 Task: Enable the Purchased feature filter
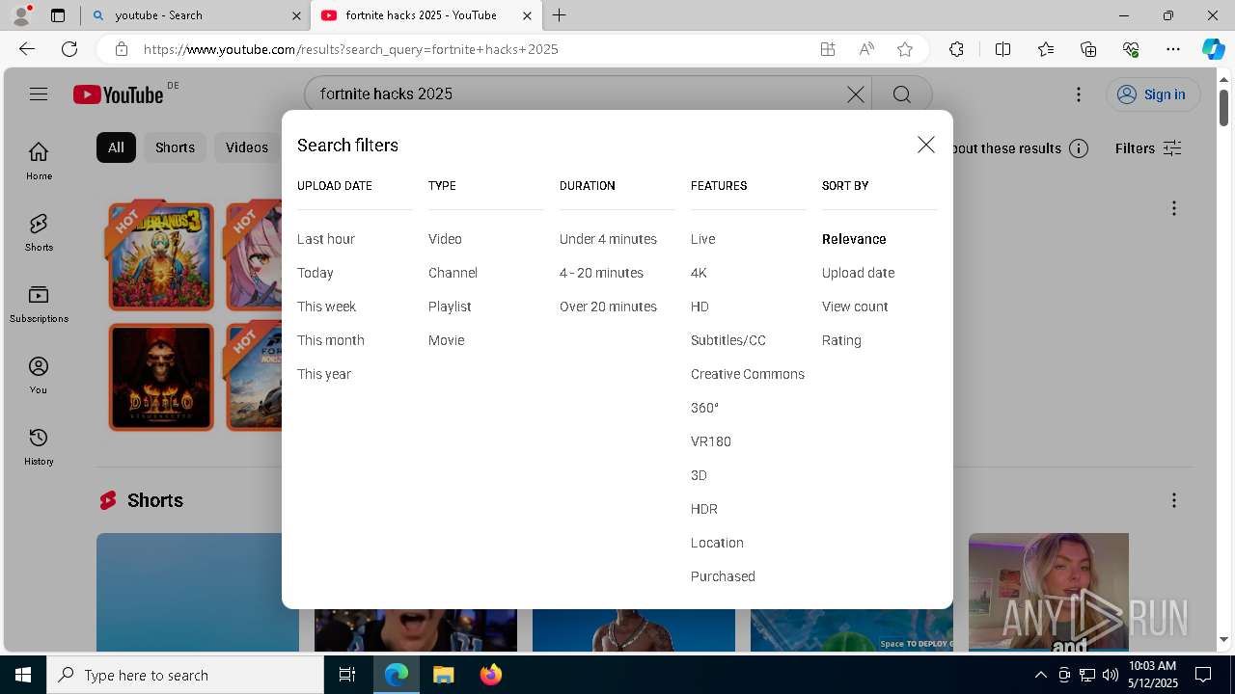723,576
